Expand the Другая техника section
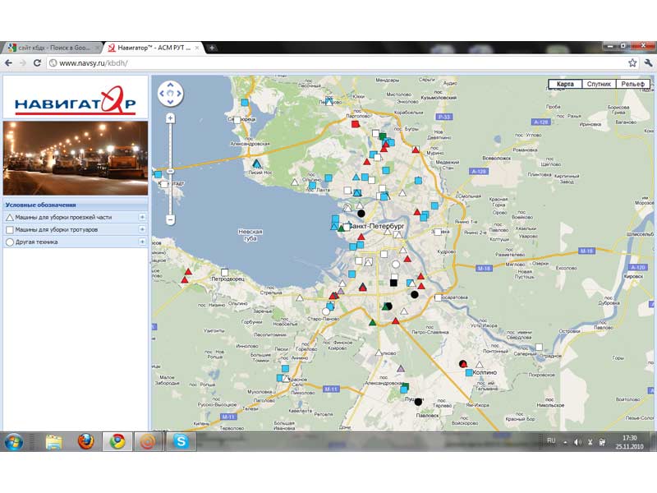The width and height of the screenshot is (657, 493). pos(142,242)
